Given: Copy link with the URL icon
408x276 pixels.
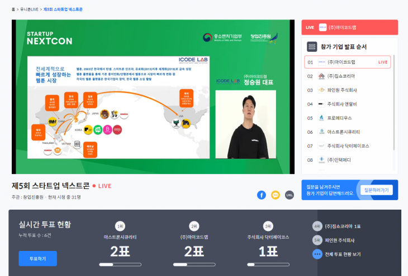Looking at the screenshot, I should click(289, 195).
